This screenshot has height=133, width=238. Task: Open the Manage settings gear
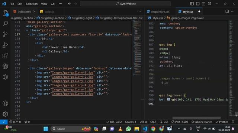click(x=5, y=114)
